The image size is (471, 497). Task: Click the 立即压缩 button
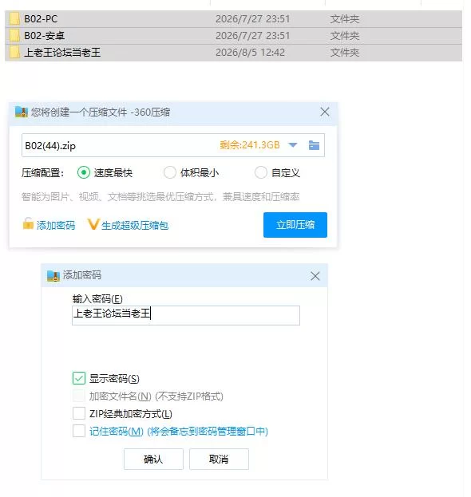[x=295, y=225]
